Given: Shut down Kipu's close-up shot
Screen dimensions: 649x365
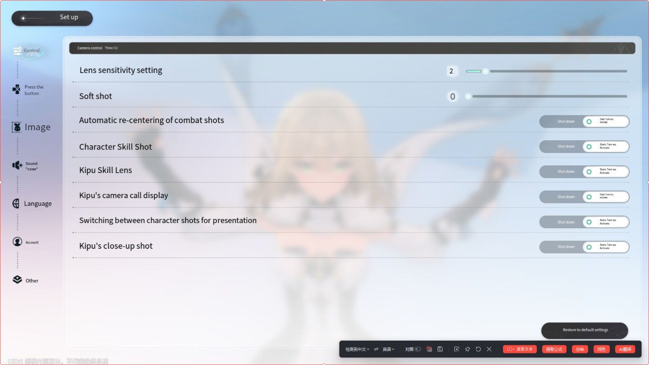Looking at the screenshot, I should point(561,247).
